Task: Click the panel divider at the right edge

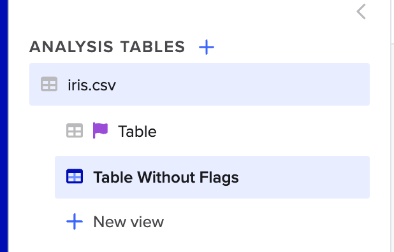Action: point(392,126)
